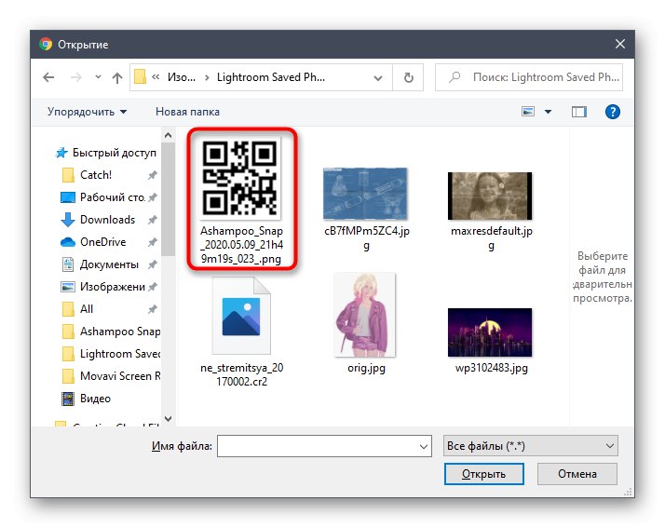Click the Отмена button
Image resolution: width=665 pixels, height=528 pixels.
577,474
